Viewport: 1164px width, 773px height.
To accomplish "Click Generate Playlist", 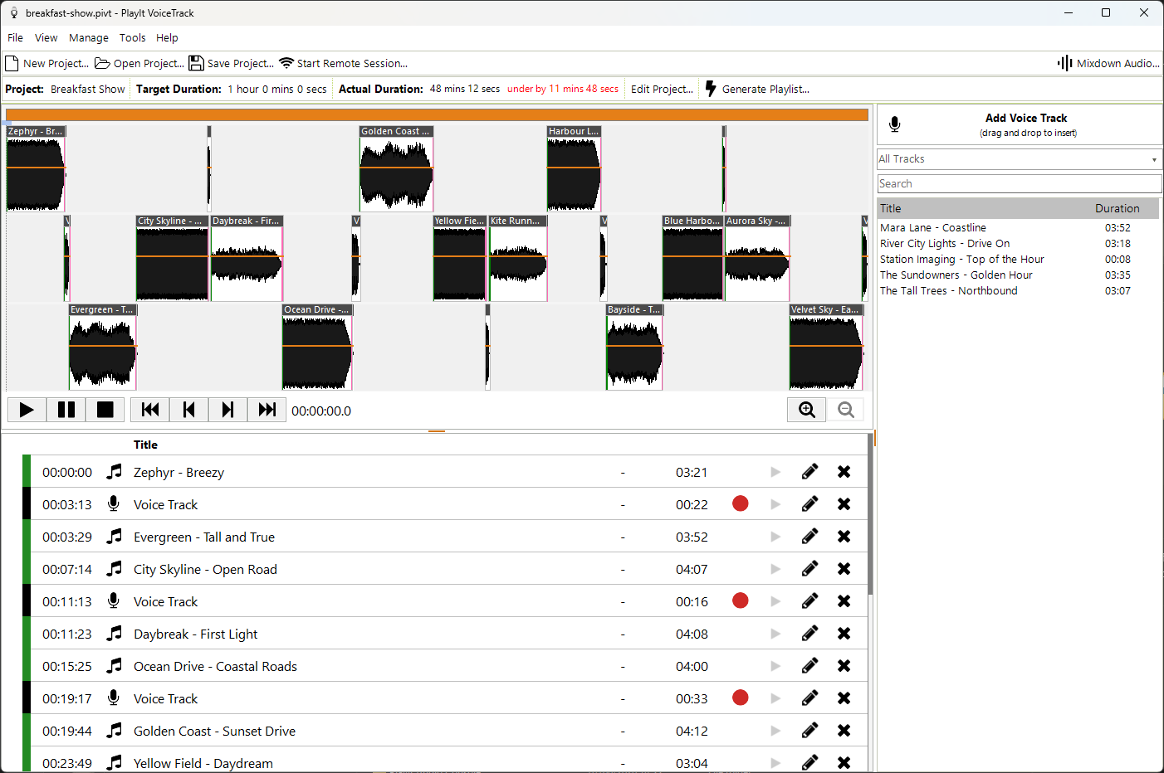I will tap(757, 89).
